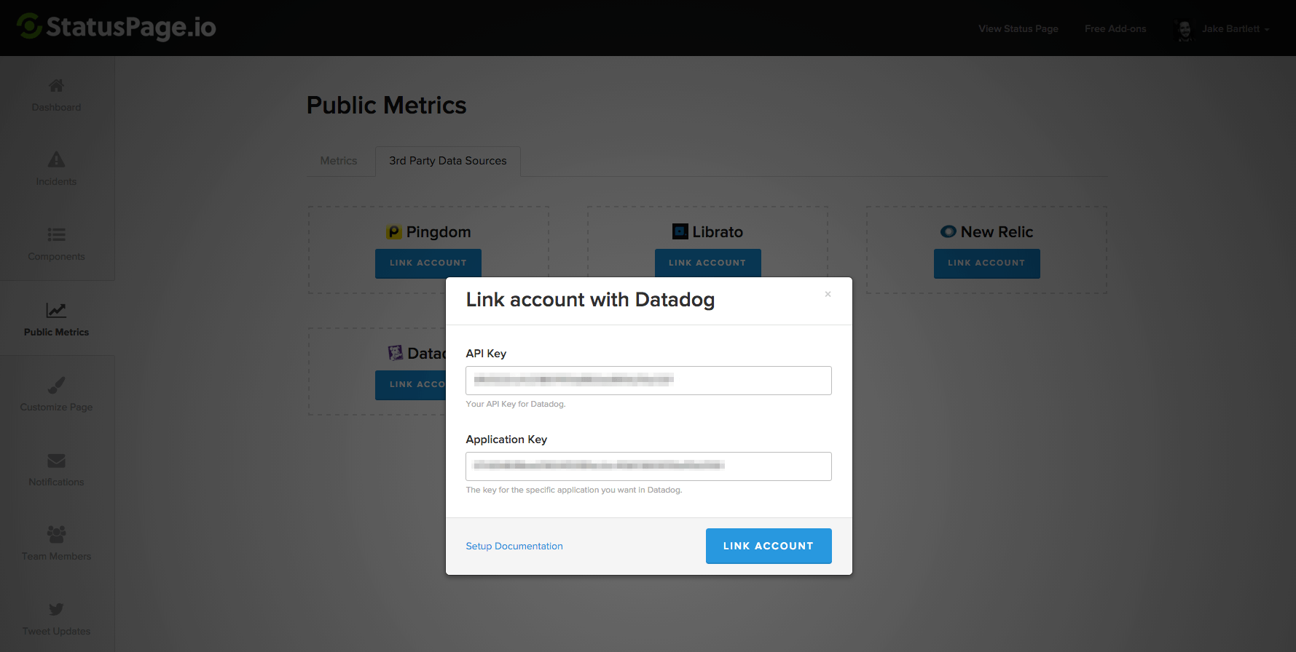Open Incidents warning triangle icon
Image resolution: width=1296 pixels, height=652 pixels.
pyautogui.click(x=56, y=159)
